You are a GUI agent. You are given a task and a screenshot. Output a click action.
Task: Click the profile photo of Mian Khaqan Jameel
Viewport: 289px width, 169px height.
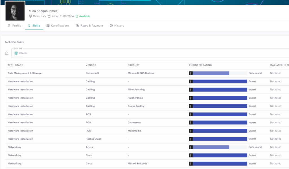click(15, 11)
